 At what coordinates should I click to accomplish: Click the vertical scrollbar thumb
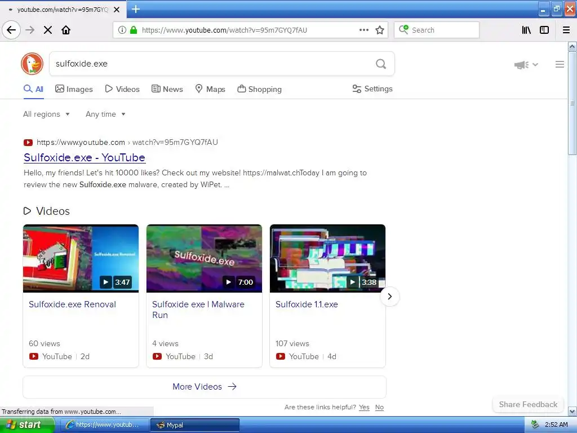572,104
